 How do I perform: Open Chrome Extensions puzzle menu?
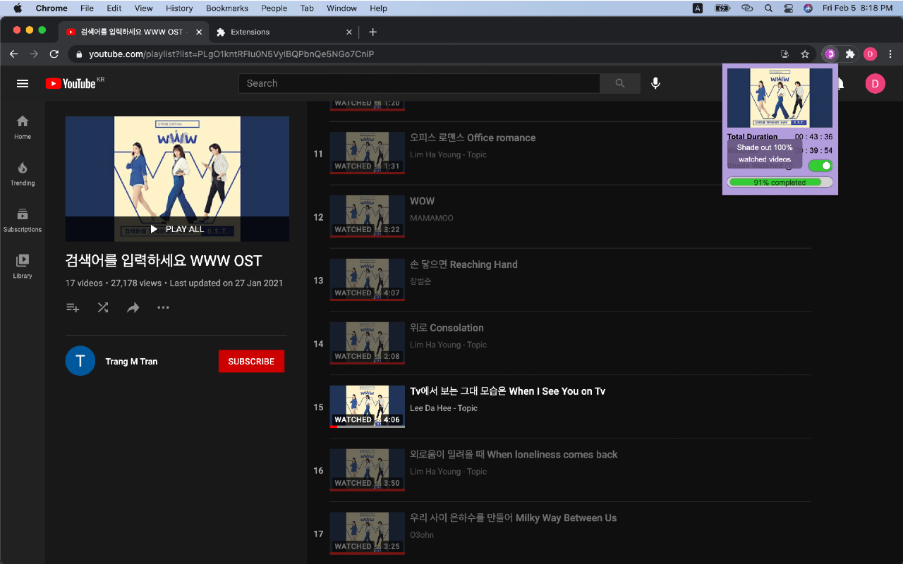850,54
